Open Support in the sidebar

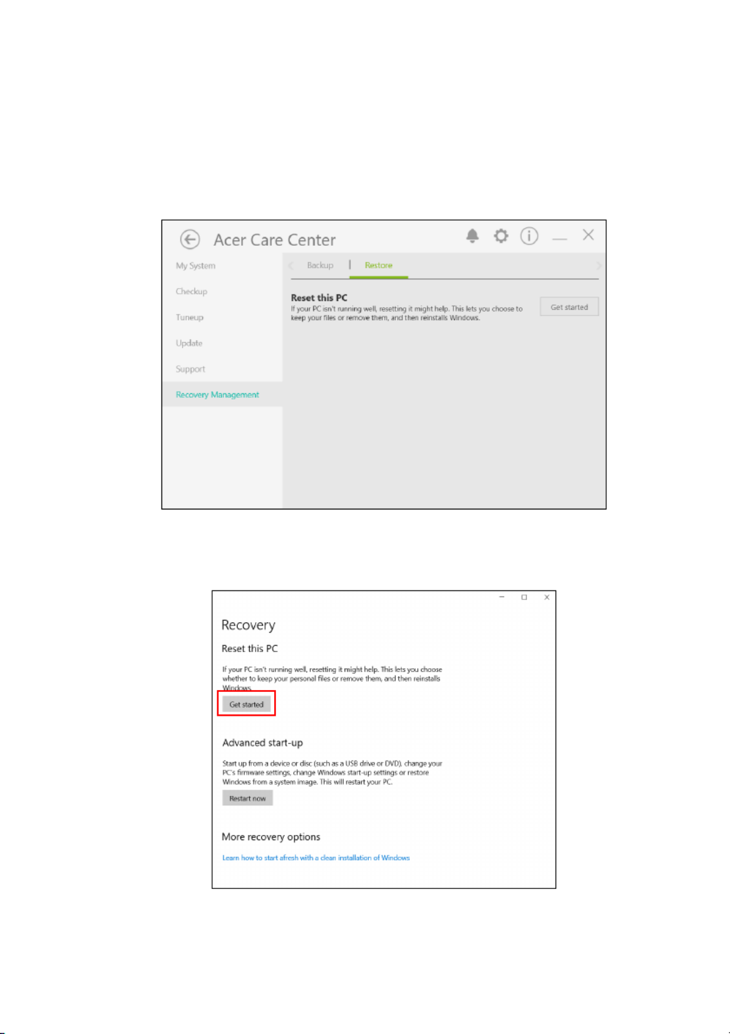pyautogui.click(x=190, y=369)
